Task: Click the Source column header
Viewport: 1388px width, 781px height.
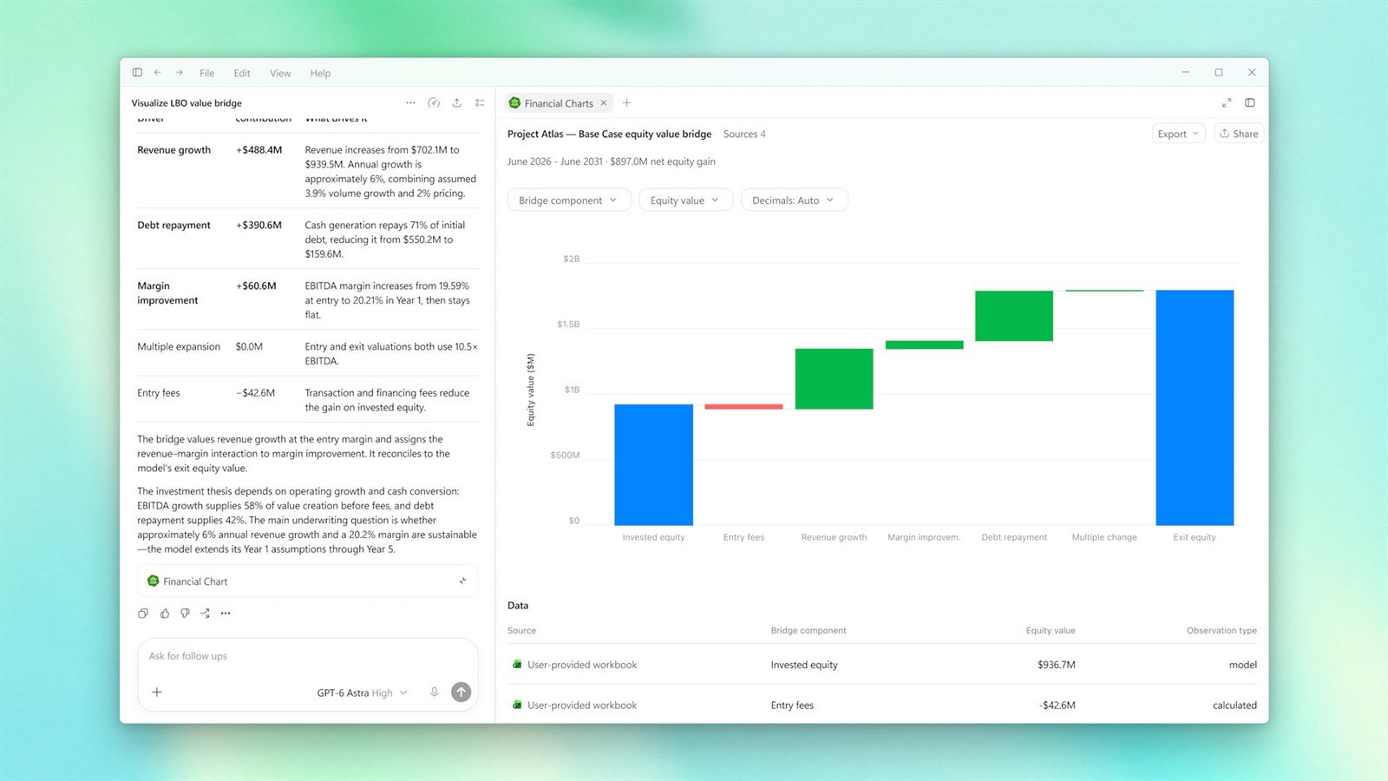Action: 521,631
